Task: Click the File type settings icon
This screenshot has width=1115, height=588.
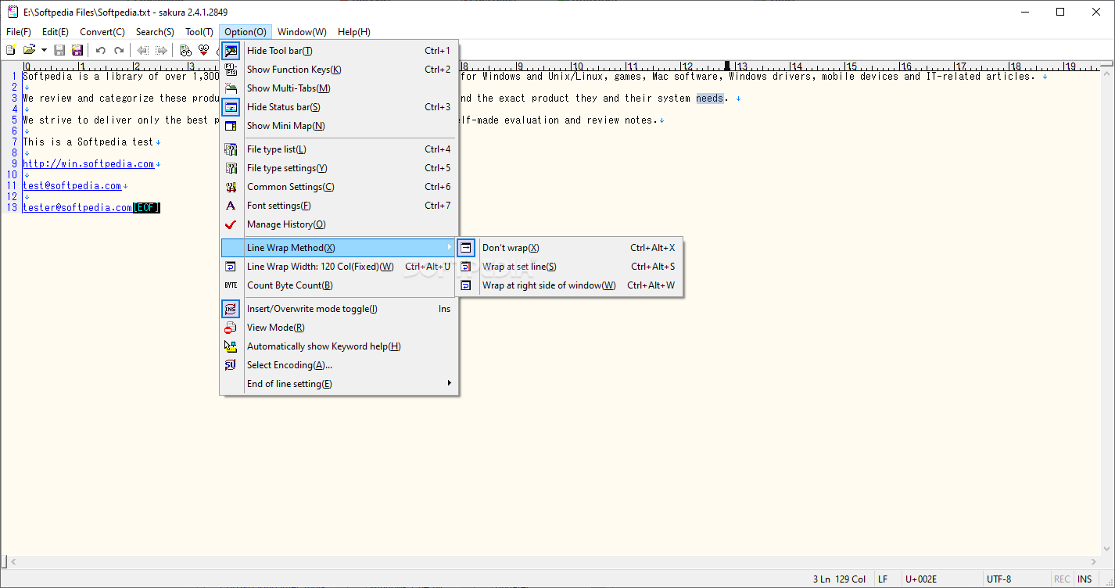Action: [231, 168]
